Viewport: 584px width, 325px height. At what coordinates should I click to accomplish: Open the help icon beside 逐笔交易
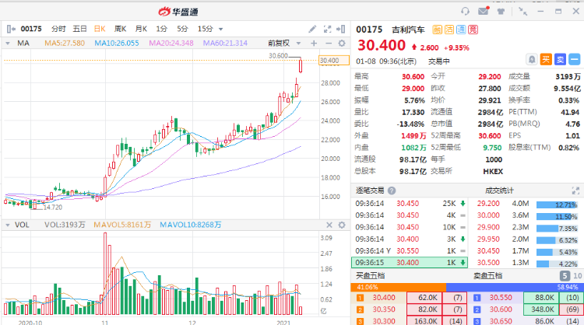391,190
